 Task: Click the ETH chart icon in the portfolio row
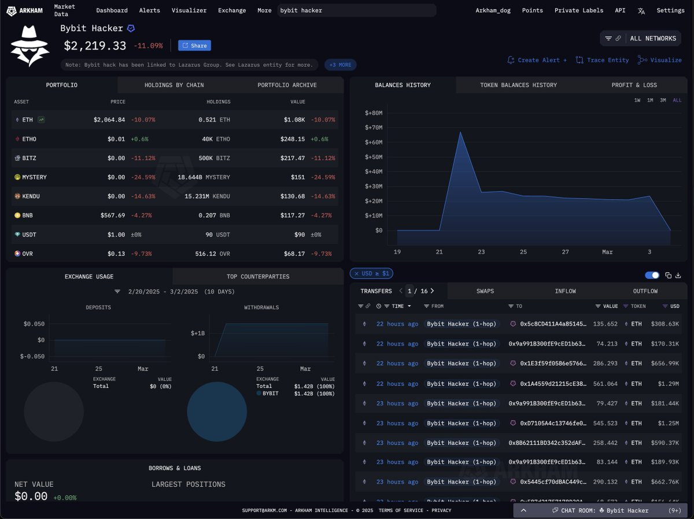[x=42, y=120]
